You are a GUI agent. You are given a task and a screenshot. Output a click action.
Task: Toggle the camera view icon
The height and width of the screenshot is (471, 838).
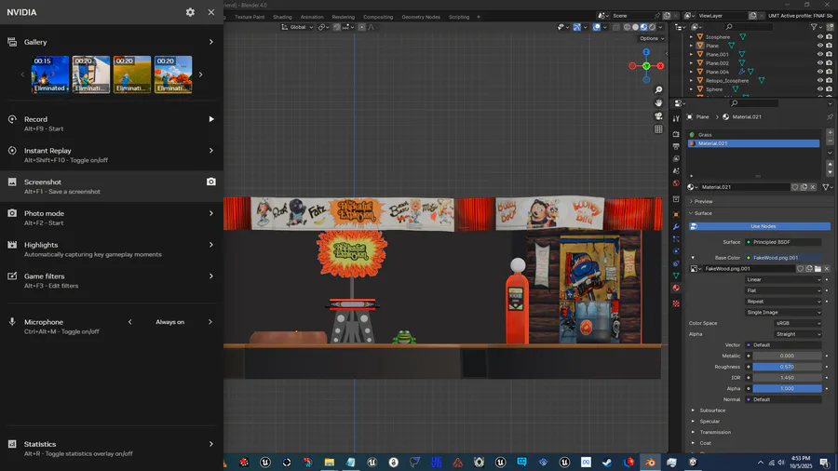click(658, 116)
